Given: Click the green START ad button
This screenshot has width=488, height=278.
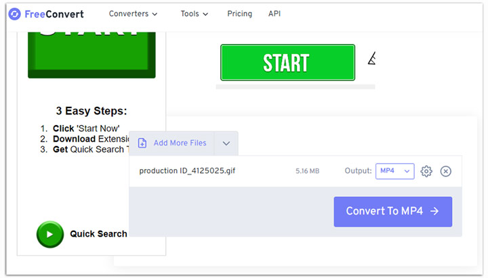Looking at the screenshot, I should pos(287,63).
